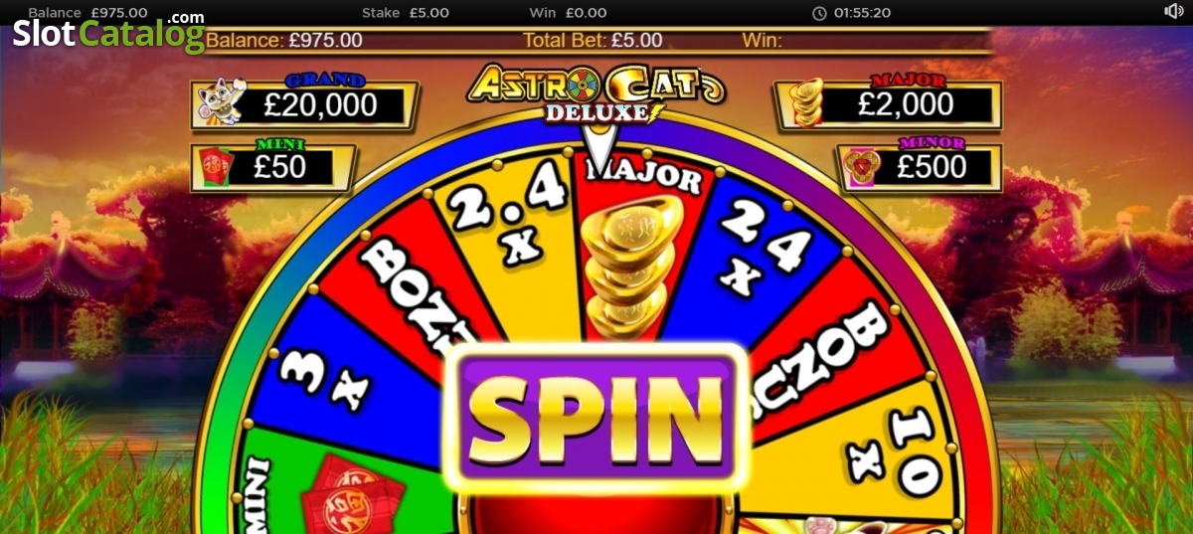The width and height of the screenshot is (1193, 534).
Task: Click the Total Bet £5.00 field
Action: (593, 41)
